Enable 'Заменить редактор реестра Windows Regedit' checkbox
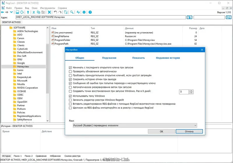Image resolution: width=233 pixels, height=163 pixels. coord(70,100)
